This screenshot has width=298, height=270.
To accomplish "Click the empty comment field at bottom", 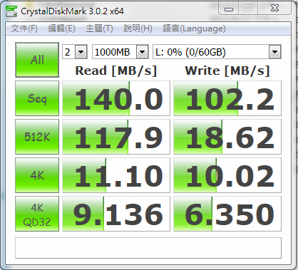I will click(148, 248).
